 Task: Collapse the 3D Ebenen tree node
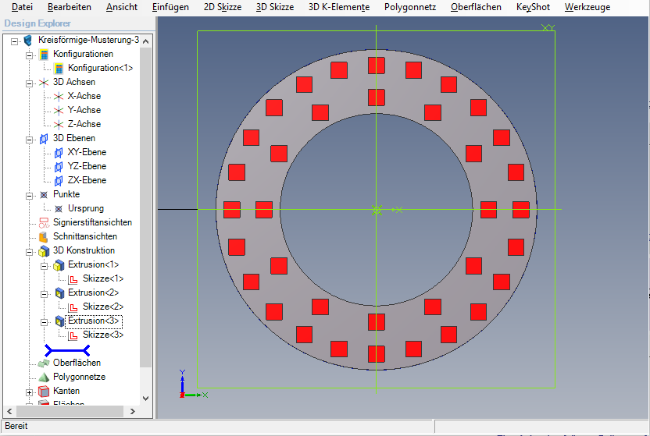pos(30,140)
